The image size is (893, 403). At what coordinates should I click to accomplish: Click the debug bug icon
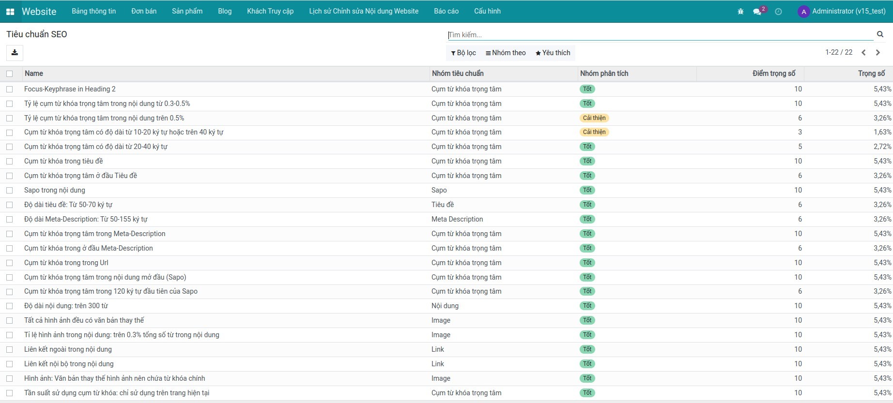[x=740, y=12]
